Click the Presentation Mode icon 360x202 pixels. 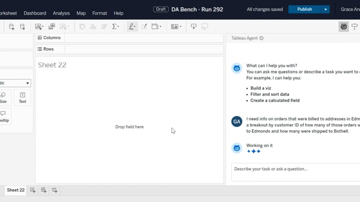tap(204, 26)
